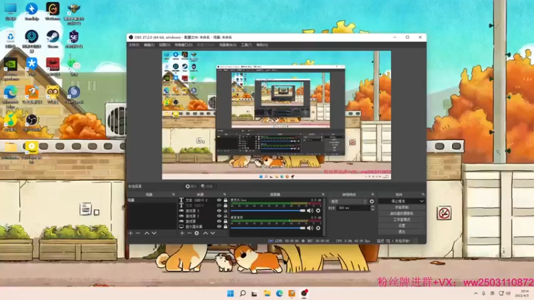The width and height of the screenshot is (534, 300).
Task: Open Windows Start button on the taskbar
Action: point(230,293)
